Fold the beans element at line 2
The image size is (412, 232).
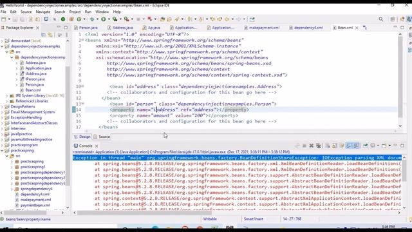click(x=83, y=40)
